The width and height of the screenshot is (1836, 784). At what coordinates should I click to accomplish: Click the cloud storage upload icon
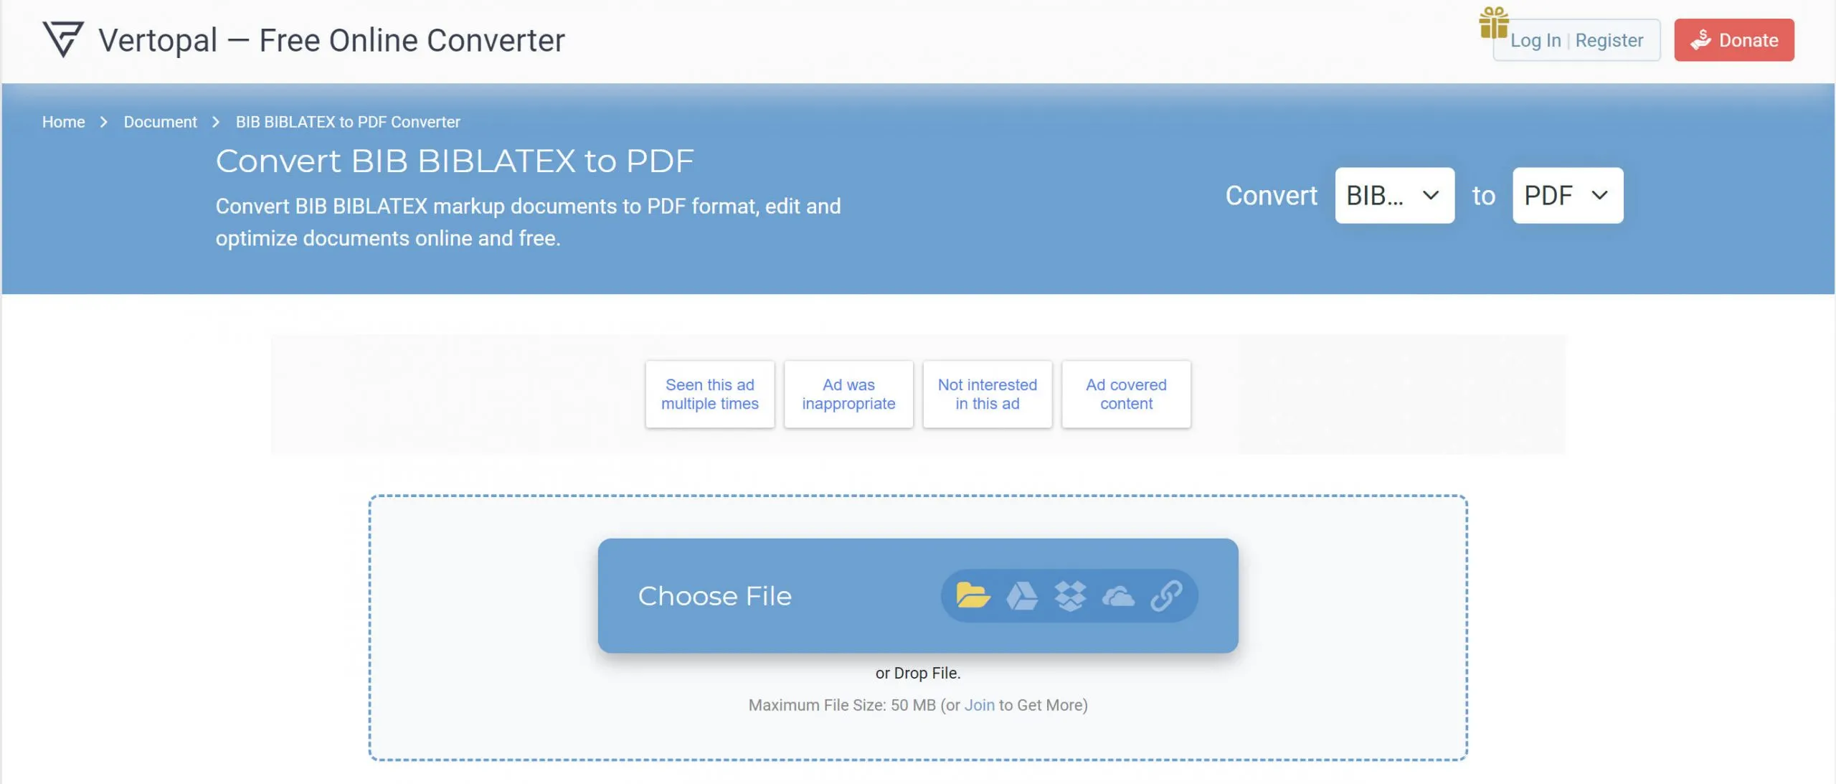(x=1118, y=595)
